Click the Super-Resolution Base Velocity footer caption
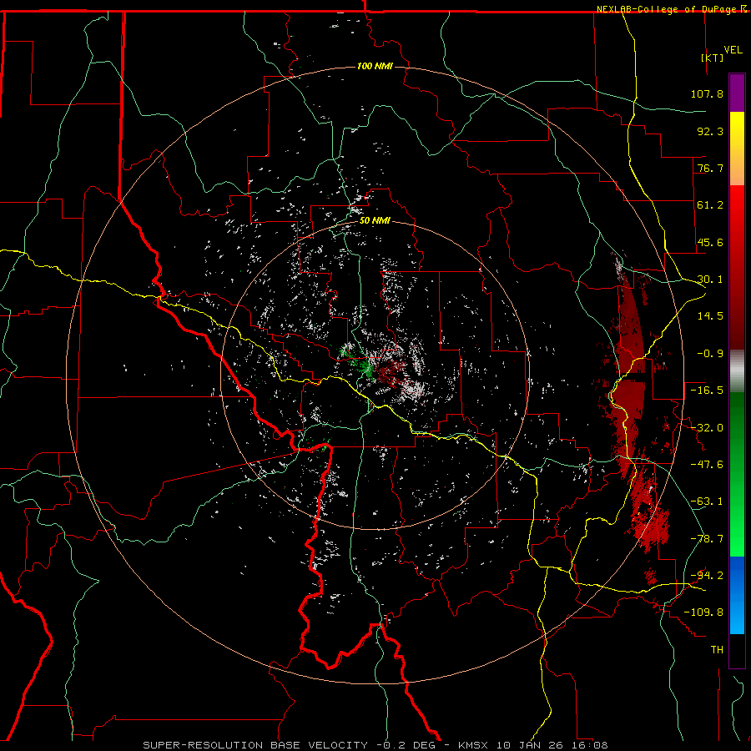Screen dimensions: 751x751 pos(375,745)
